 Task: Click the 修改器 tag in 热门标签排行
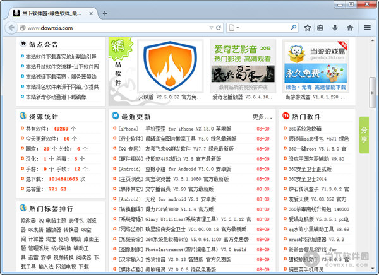28,220
